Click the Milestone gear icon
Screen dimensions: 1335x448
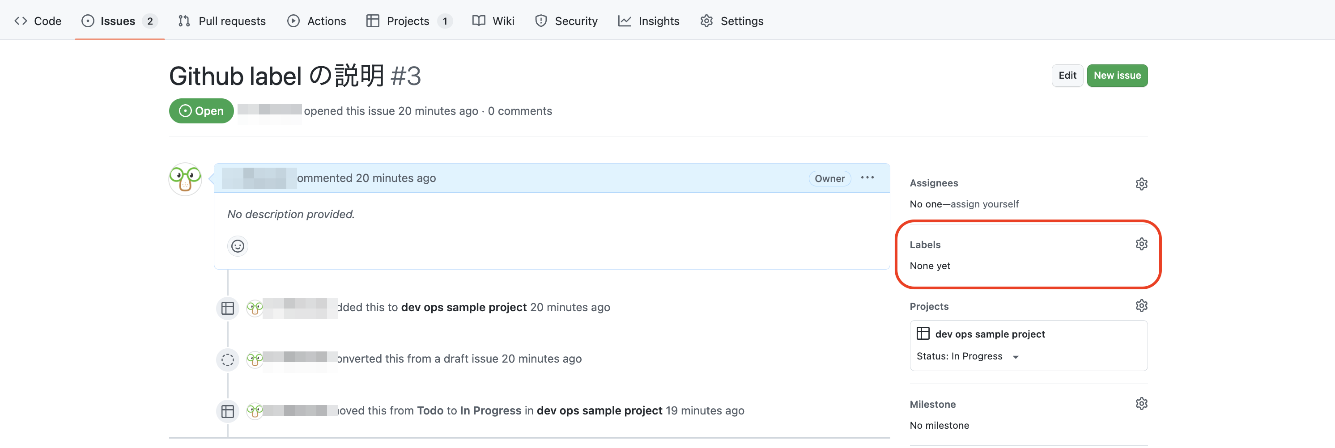click(1141, 403)
